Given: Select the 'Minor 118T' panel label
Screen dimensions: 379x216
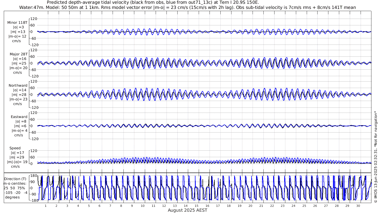Looking at the screenshot, I should click(17, 23).
